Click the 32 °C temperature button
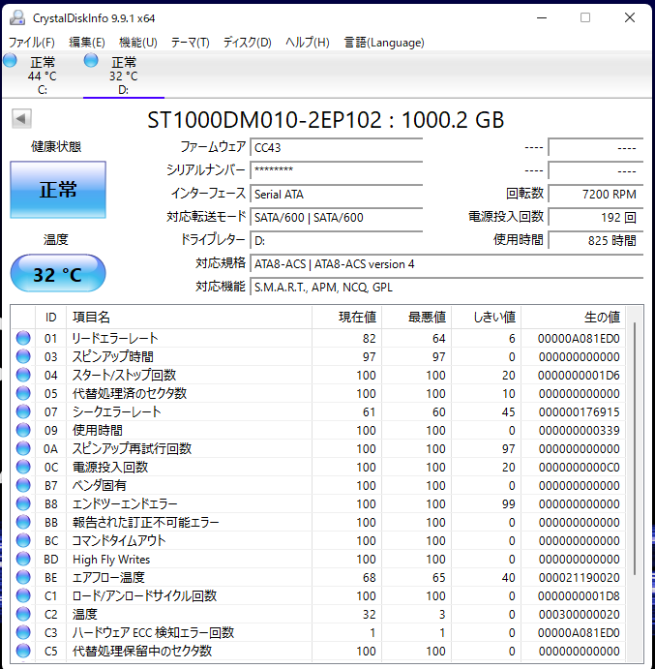 click(x=58, y=273)
